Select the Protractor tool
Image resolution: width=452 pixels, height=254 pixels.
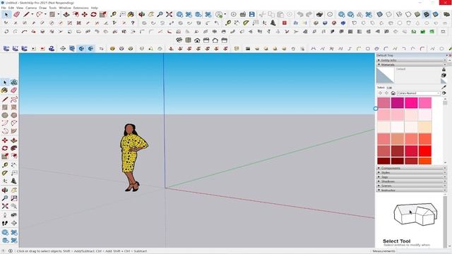pyautogui.click(x=5, y=173)
